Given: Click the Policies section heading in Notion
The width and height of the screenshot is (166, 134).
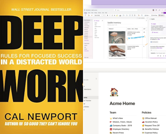Looking at the screenshot, I should click(x=147, y=113).
